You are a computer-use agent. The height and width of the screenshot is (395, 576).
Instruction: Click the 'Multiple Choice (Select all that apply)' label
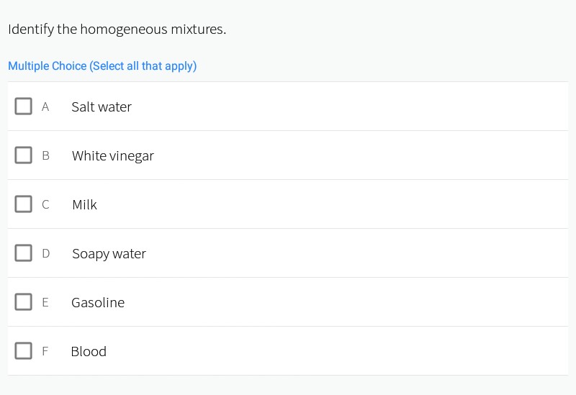pyautogui.click(x=102, y=66)
